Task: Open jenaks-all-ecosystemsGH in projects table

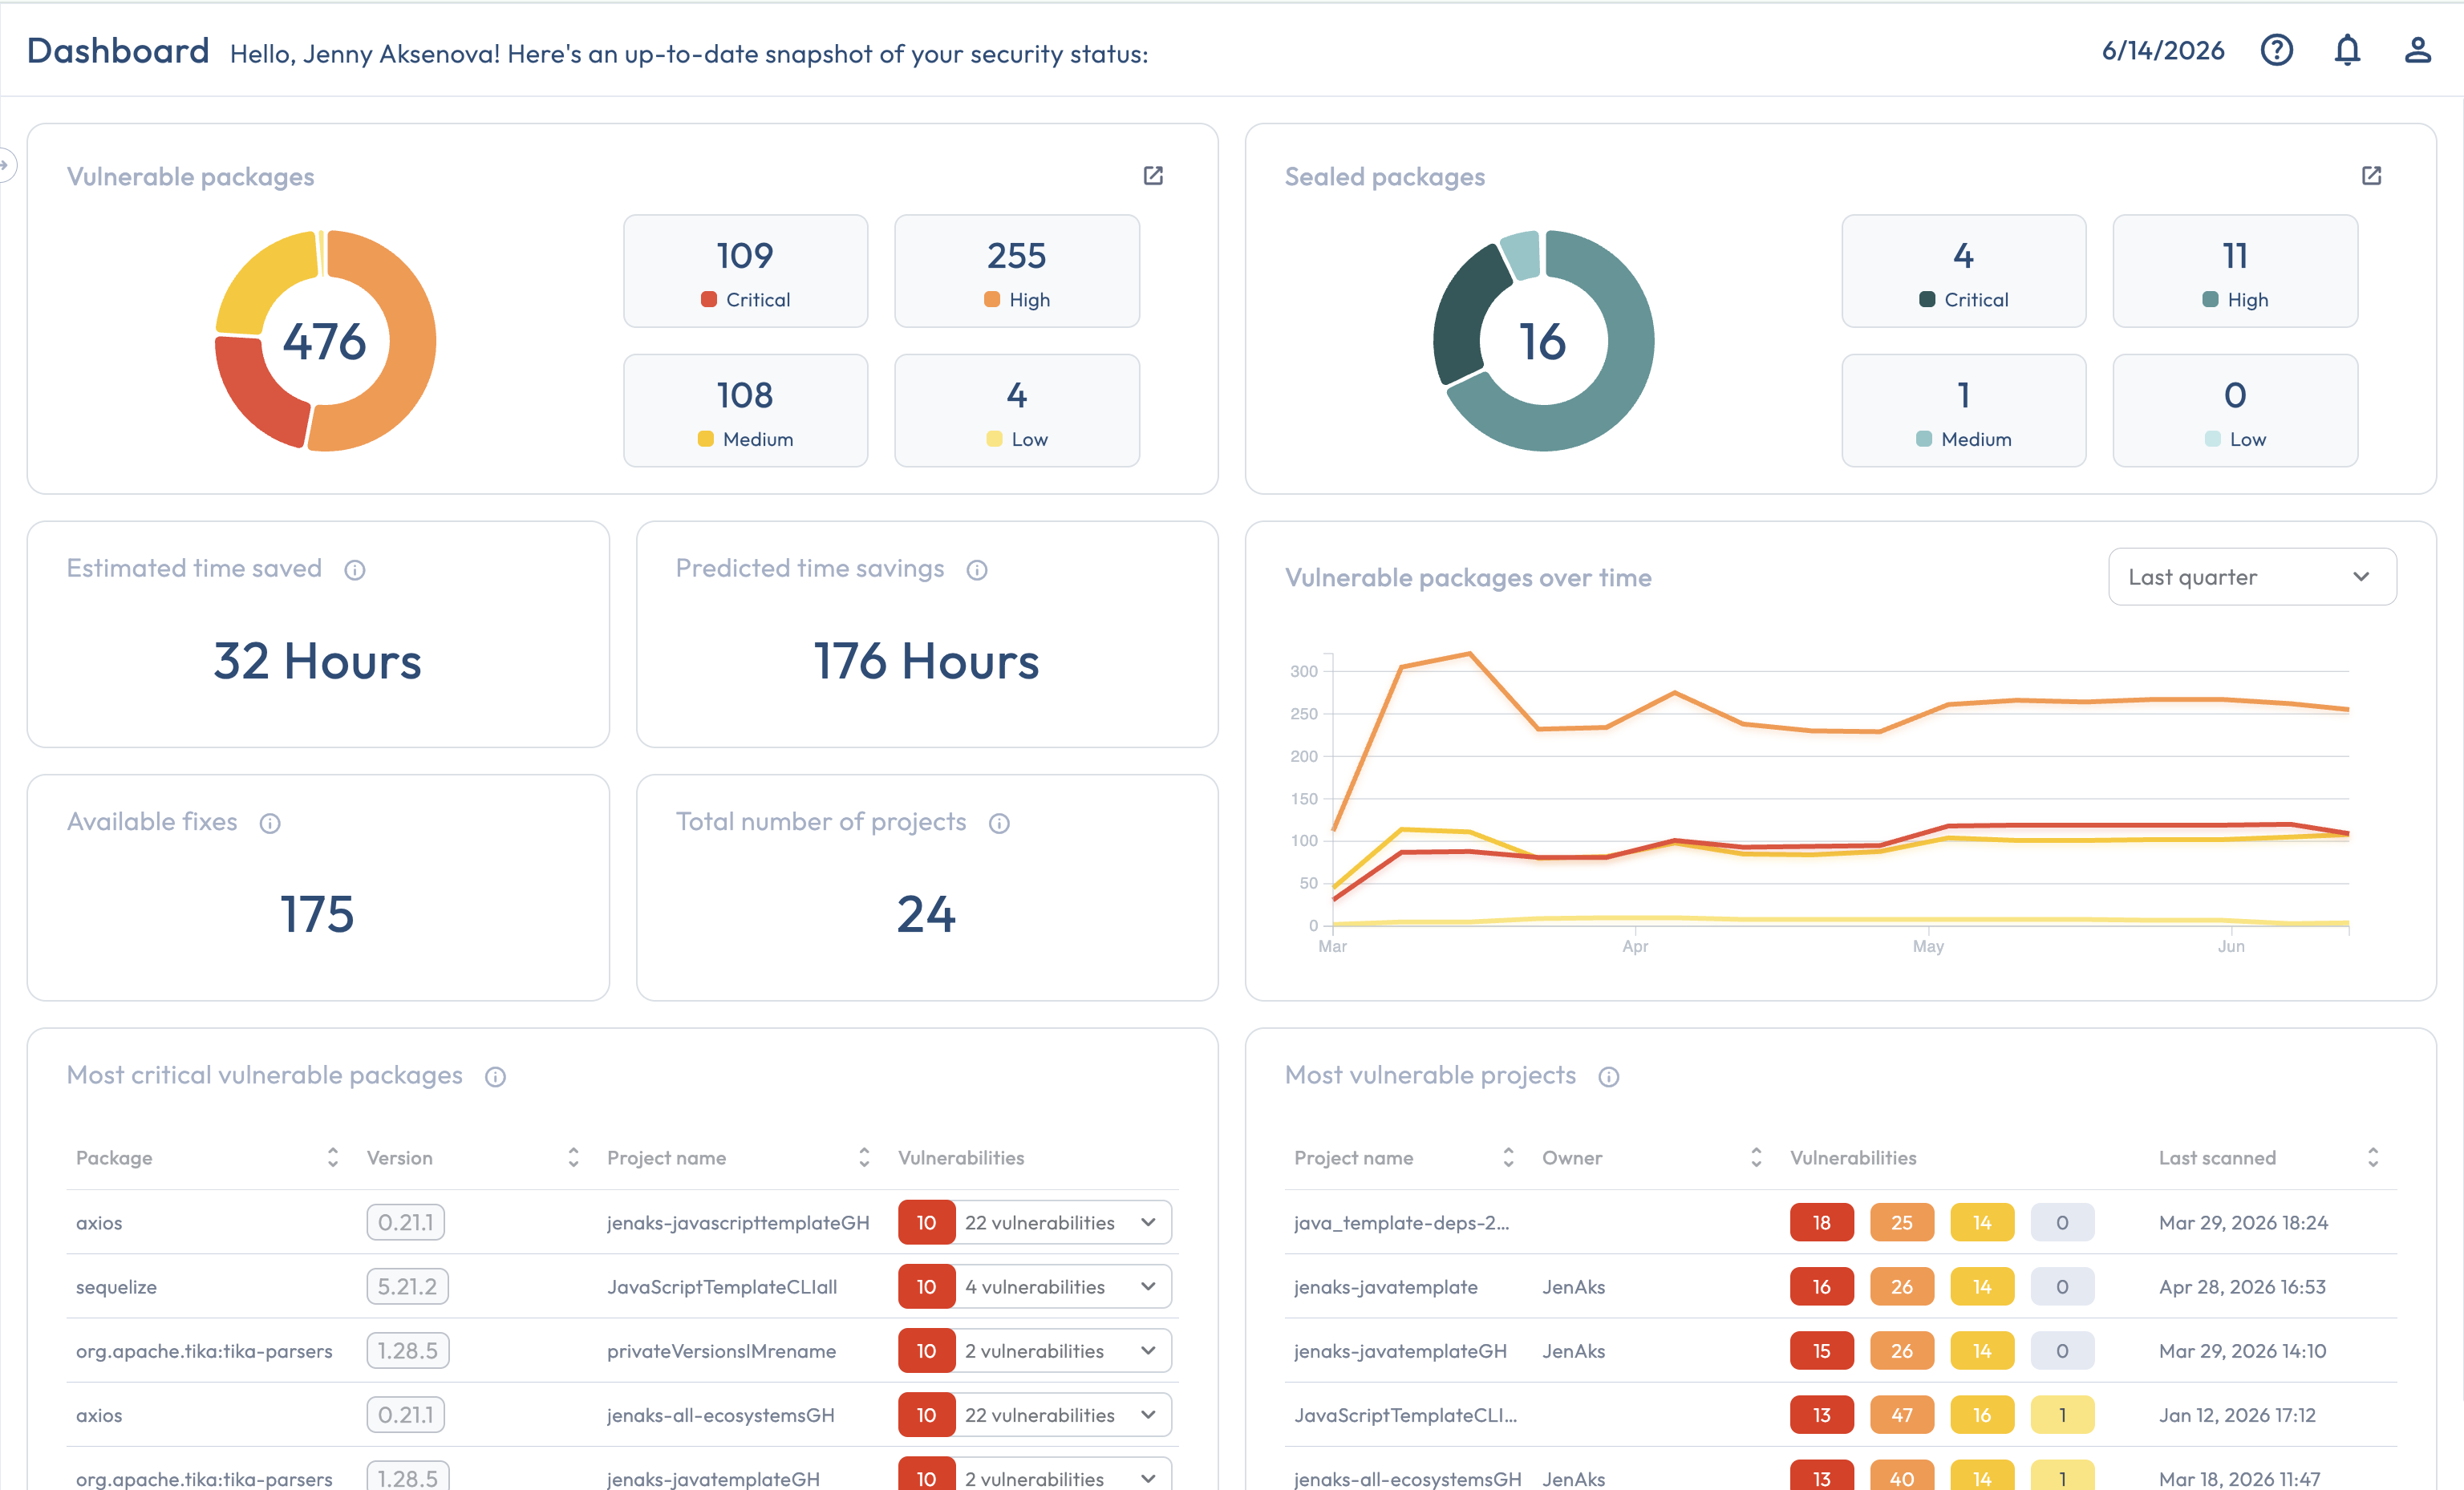Action: [x=1407, y=1478]
